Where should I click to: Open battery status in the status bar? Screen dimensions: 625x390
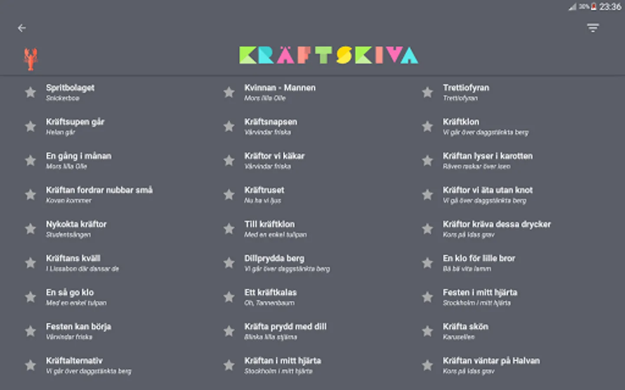(593, 6)
